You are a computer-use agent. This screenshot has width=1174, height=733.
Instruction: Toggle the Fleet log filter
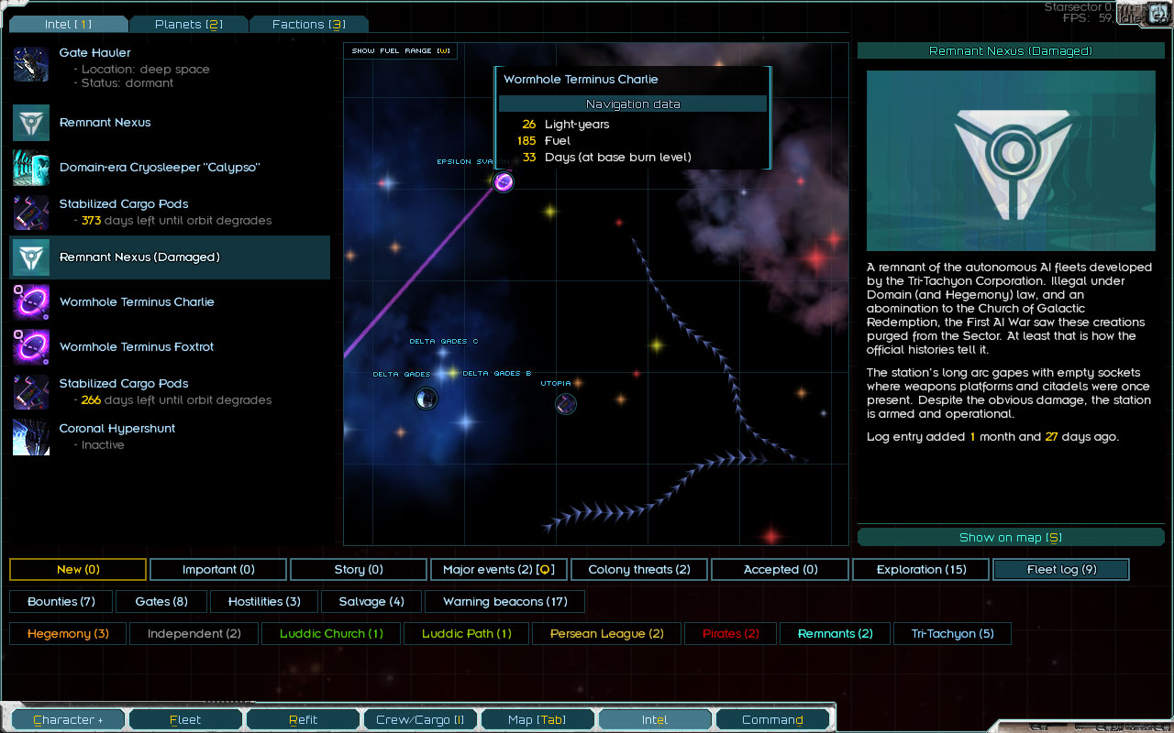pos(1060,570)
